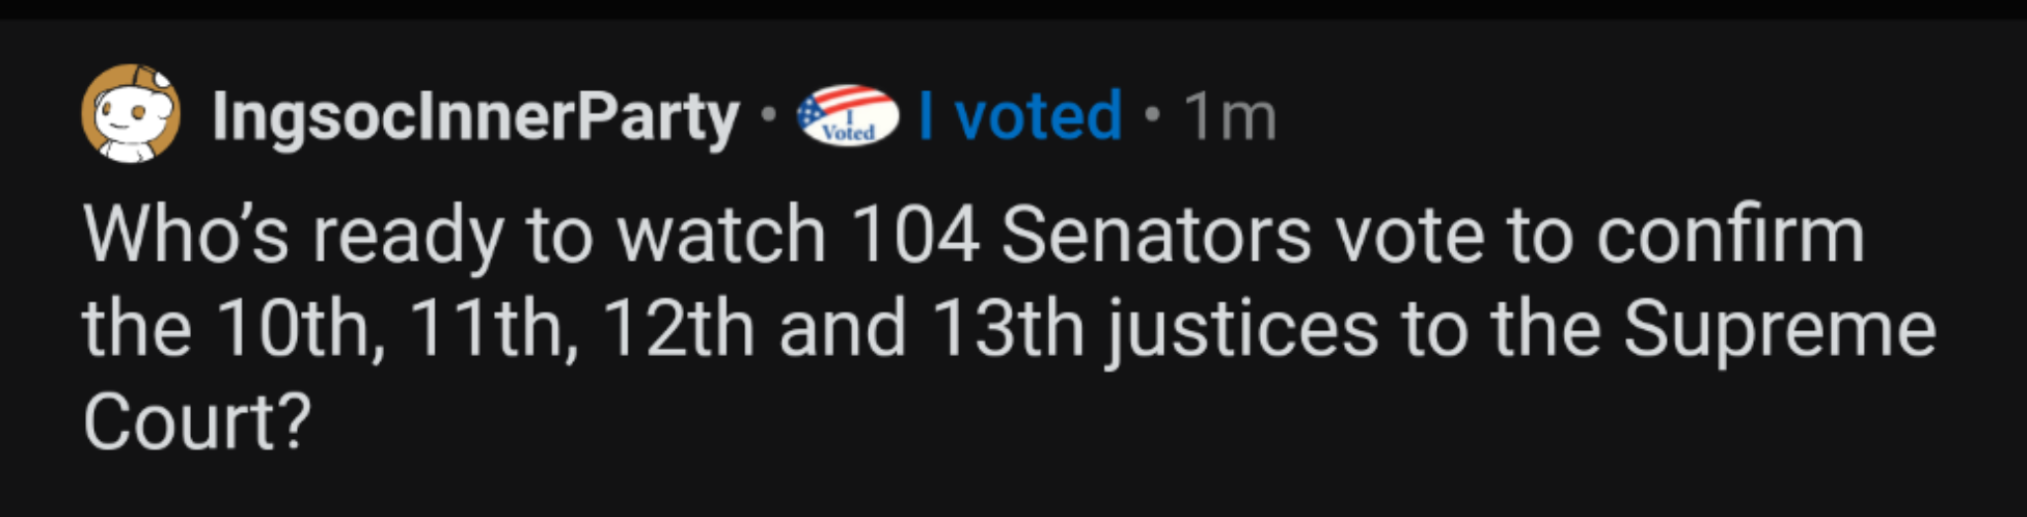2027x517 pixels.
Task: Select the blue I voted flair text
Action: click(x=1020, y=116)
